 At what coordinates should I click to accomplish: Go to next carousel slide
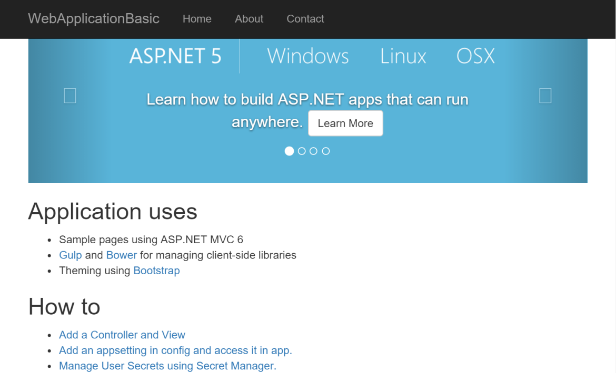point(545,96)
